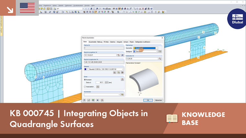Open the LF1 load case dropdown

point(83,9)
